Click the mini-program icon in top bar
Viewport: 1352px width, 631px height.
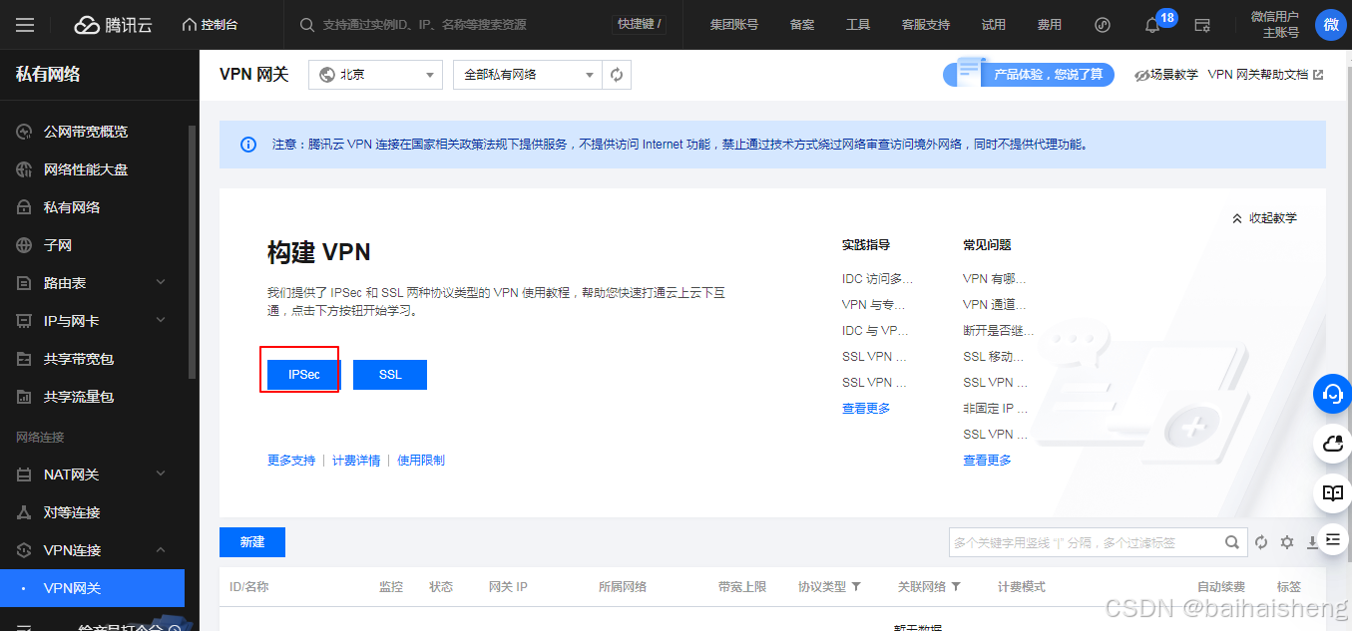tap(1103, 25)
